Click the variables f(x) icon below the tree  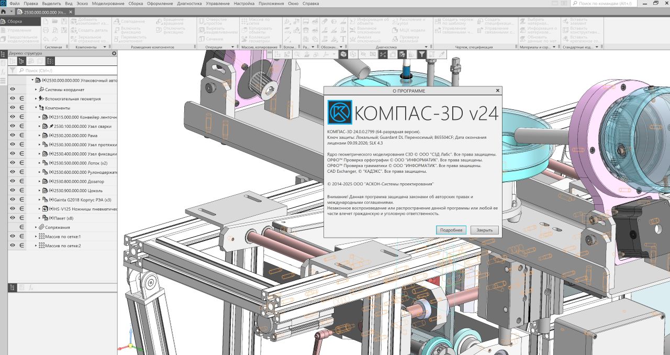pyautogui.click(x=31, y=287)
